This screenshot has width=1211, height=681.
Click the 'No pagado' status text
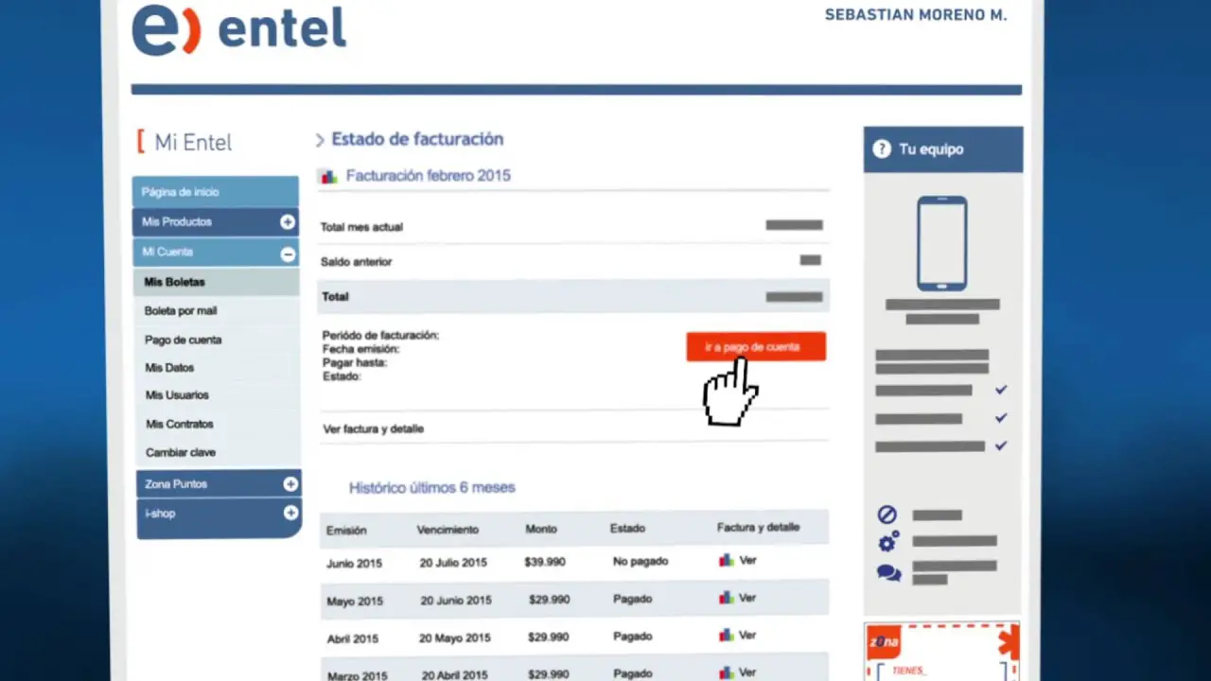641,562
